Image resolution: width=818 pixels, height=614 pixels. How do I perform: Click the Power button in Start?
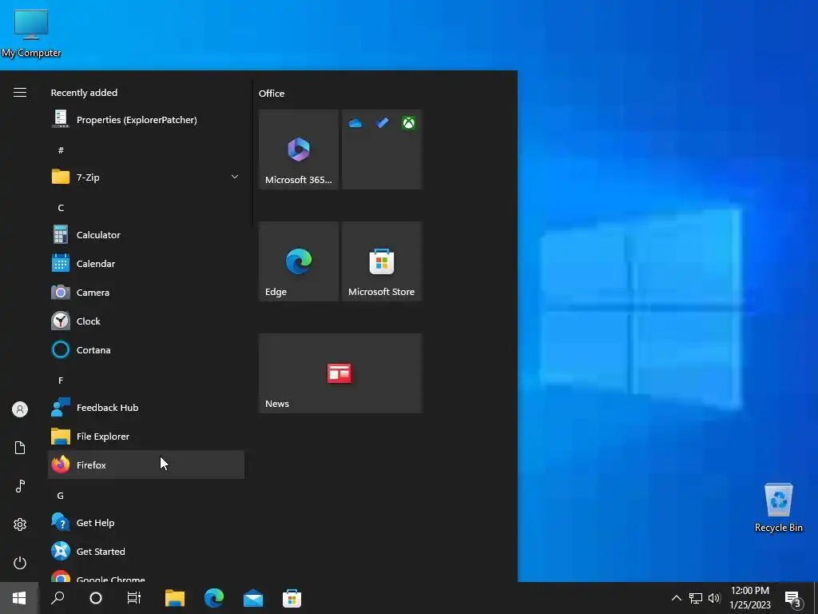point(20,563)
